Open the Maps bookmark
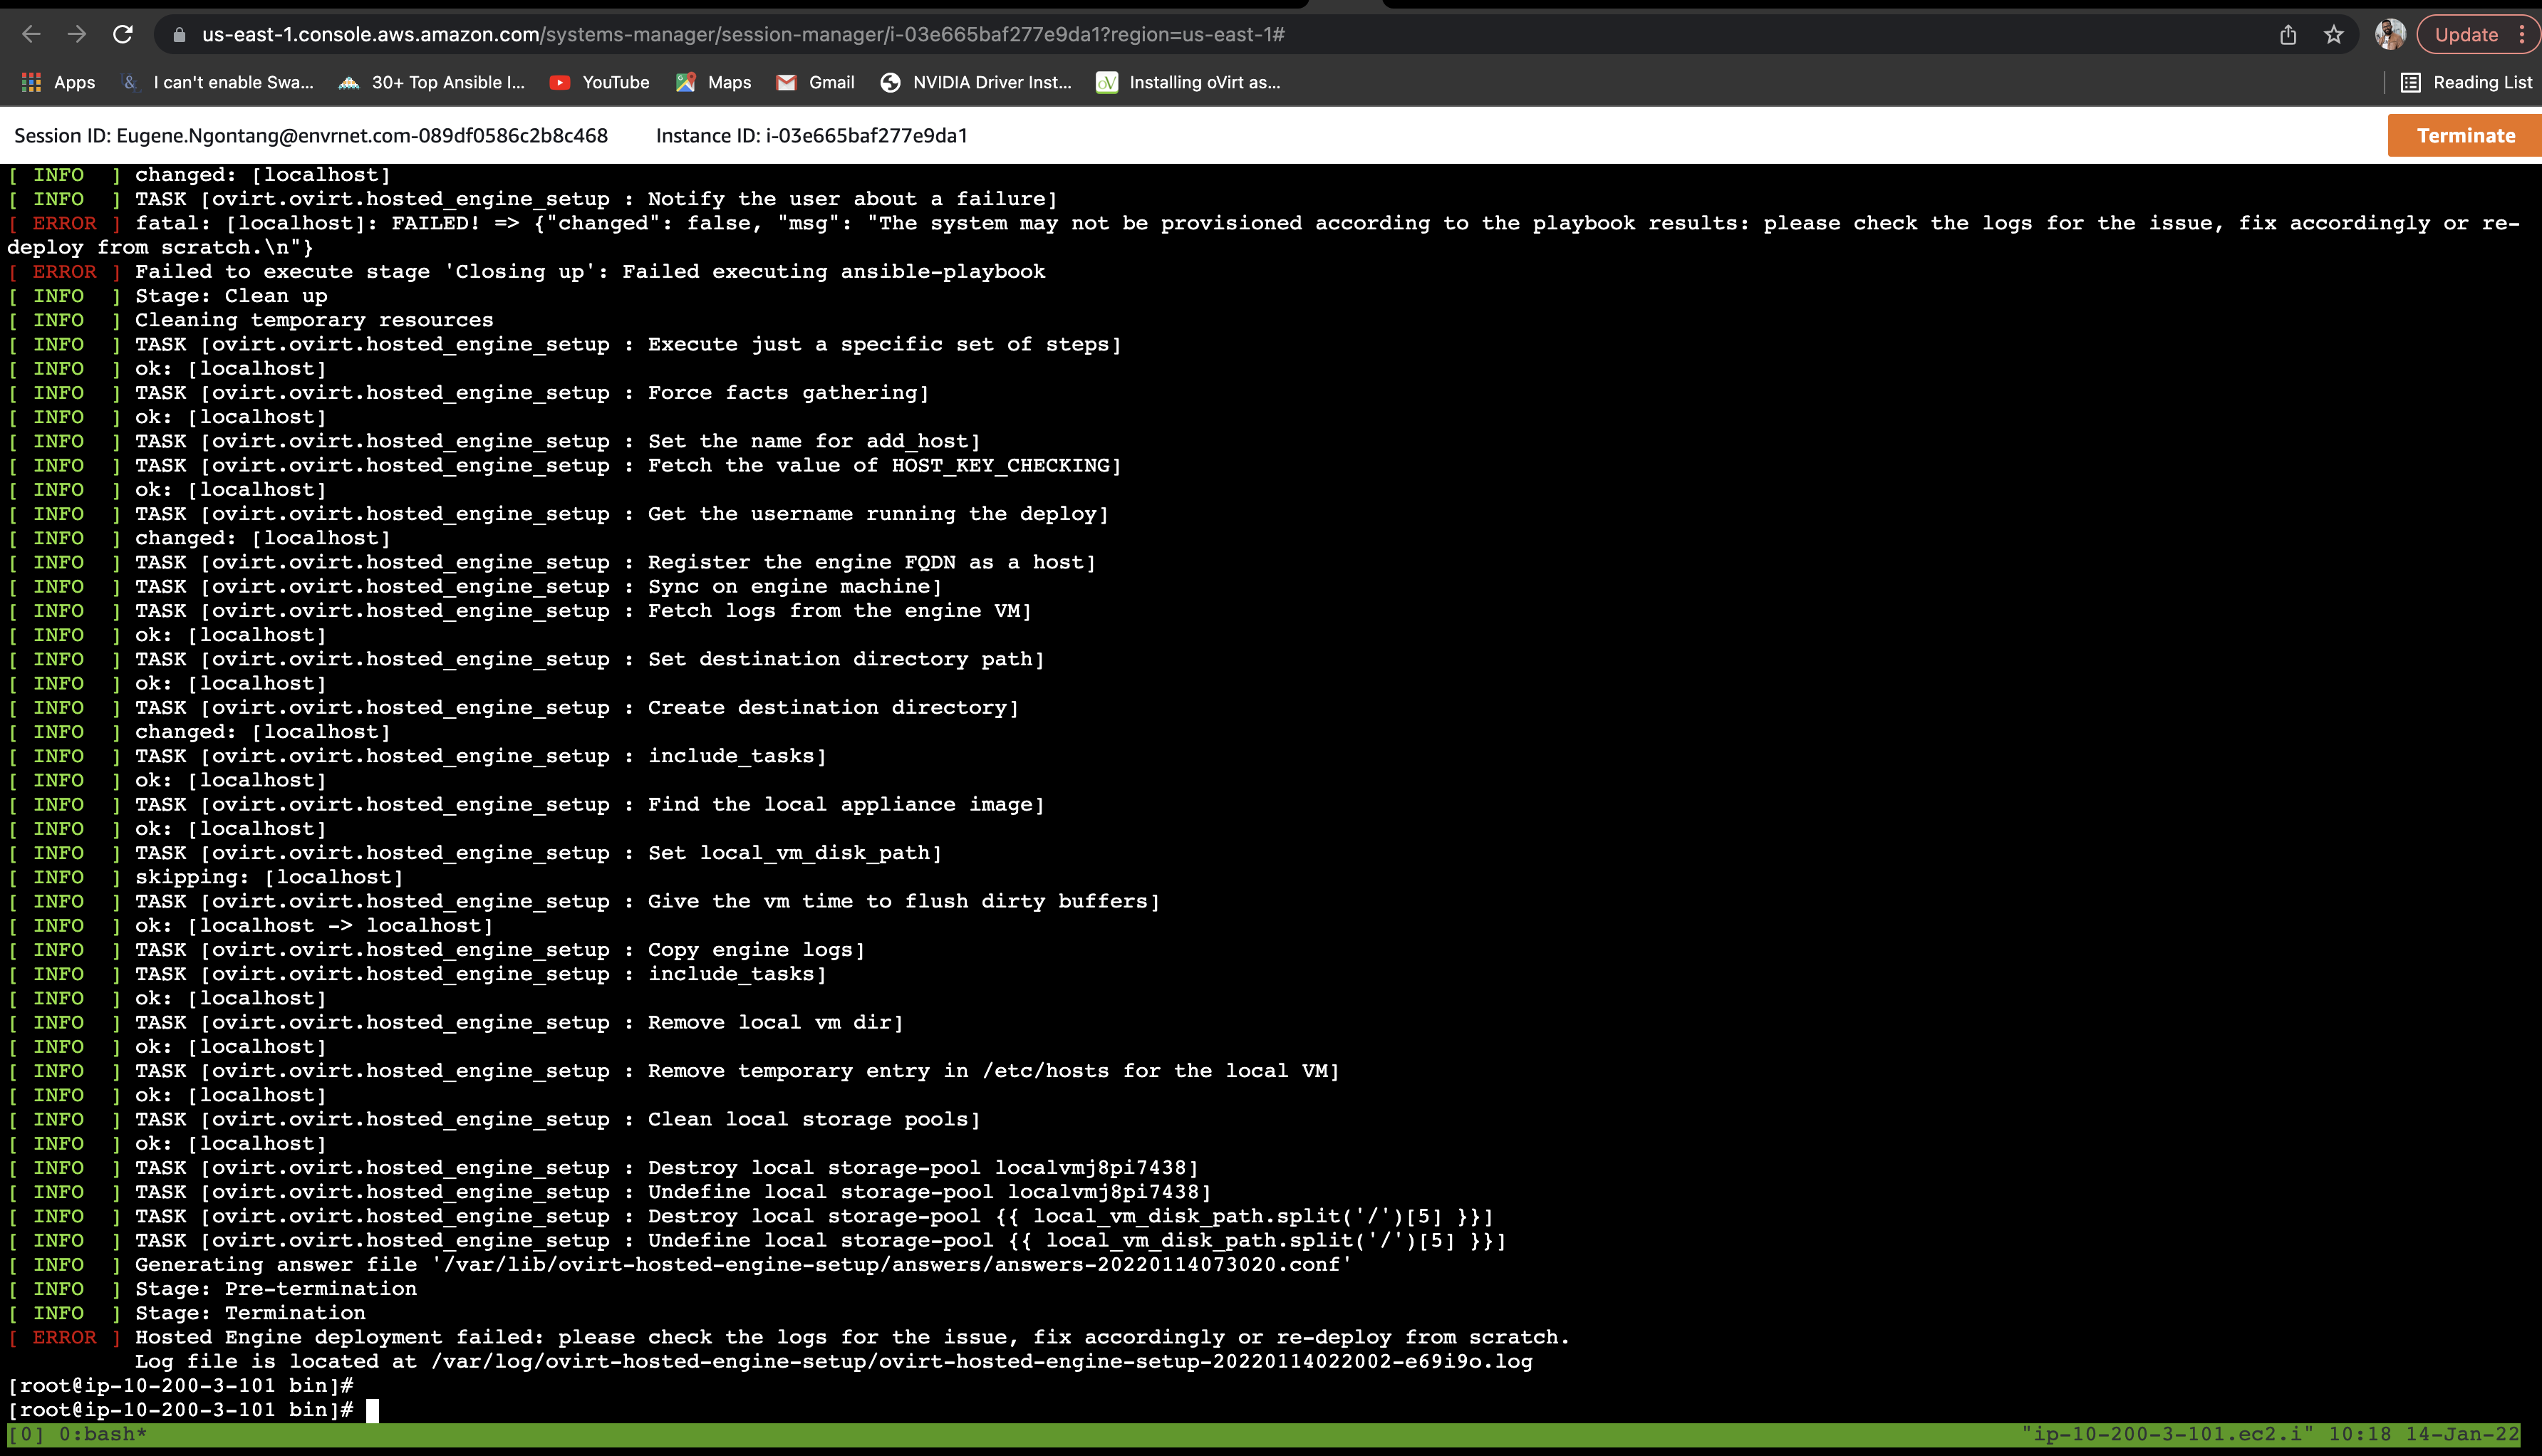 pyautogui.click(x=714, y=82)
